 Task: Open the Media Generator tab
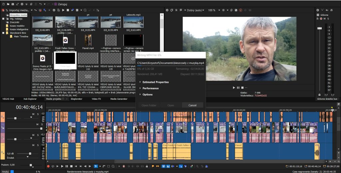(119, 99)
